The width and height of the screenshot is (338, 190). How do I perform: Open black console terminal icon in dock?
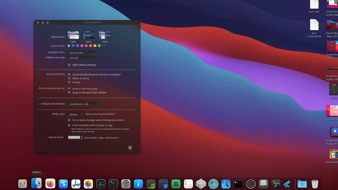[238, 184]
